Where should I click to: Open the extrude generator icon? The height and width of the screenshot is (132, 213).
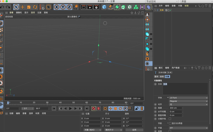coord(123,7)
